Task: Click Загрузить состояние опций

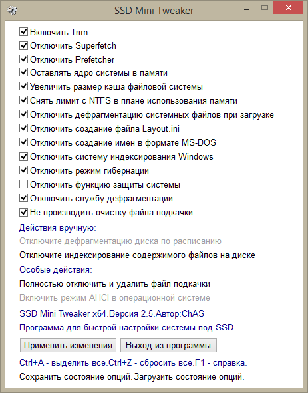Action: [x=189, y=377]
